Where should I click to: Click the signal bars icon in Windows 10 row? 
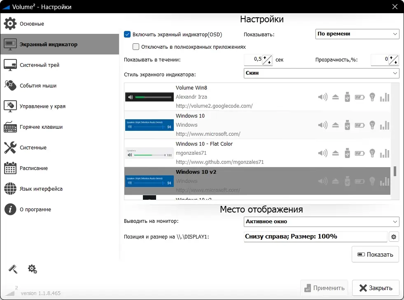tap(384, 125)
